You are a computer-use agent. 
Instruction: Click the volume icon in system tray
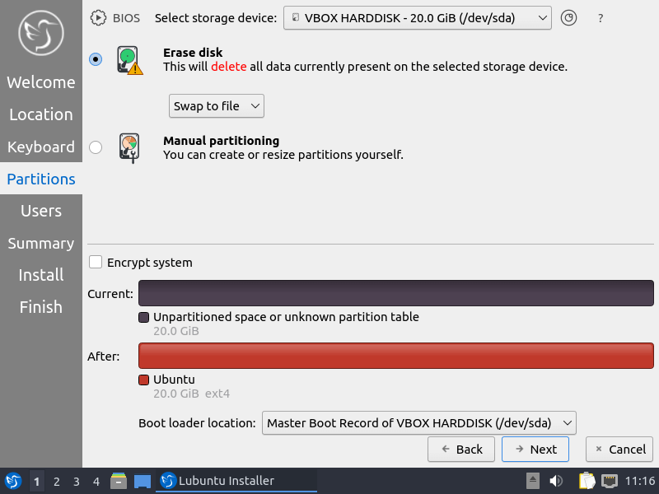(556, 481)
